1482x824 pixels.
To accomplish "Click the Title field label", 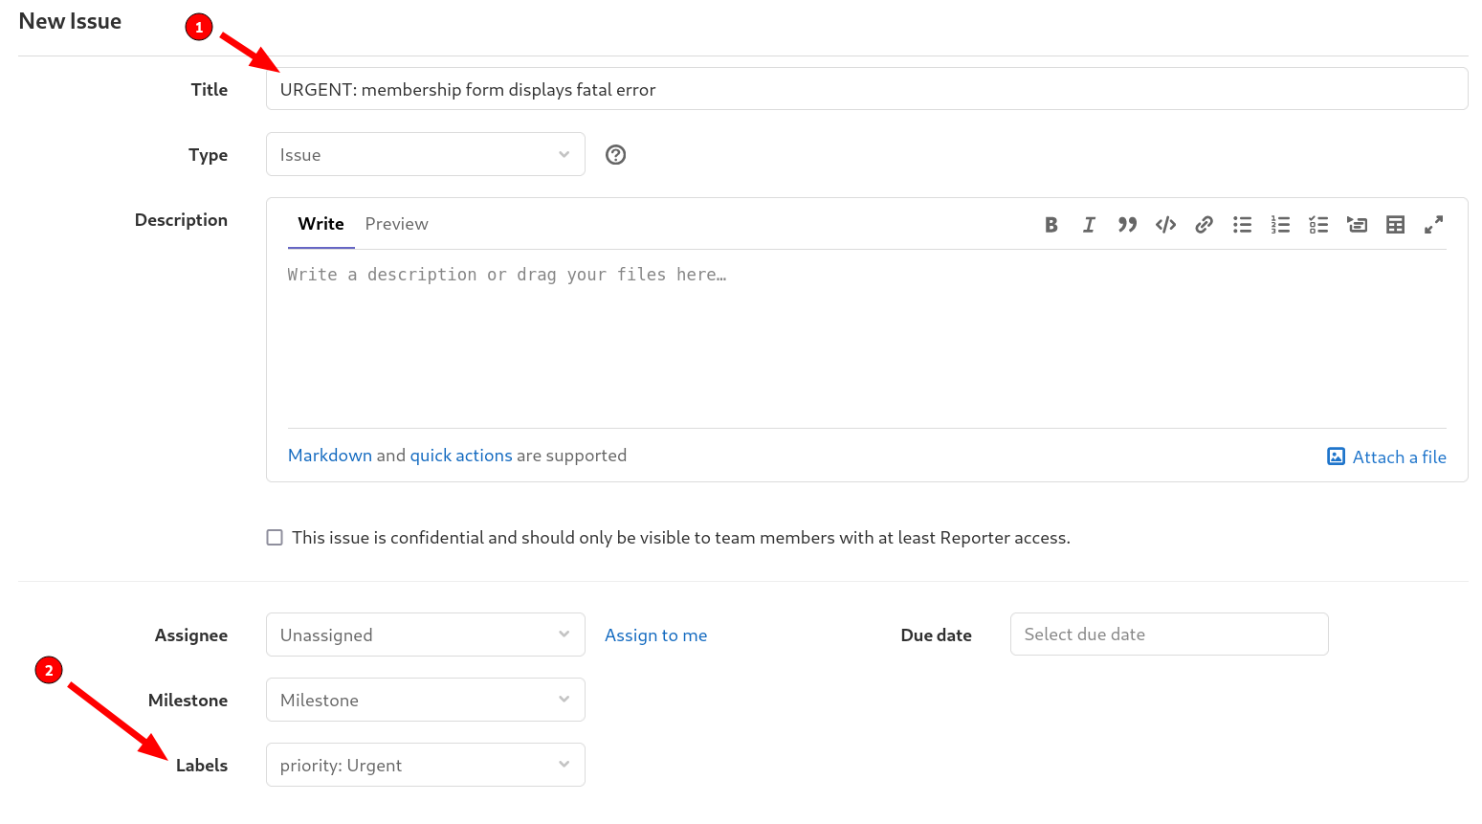I will [209, 90].
